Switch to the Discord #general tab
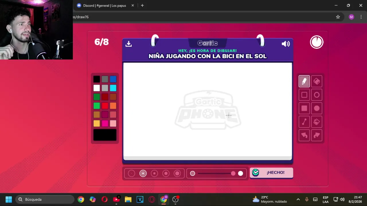Viewport: 367px width, 206px height. click(x=105, y=5)
